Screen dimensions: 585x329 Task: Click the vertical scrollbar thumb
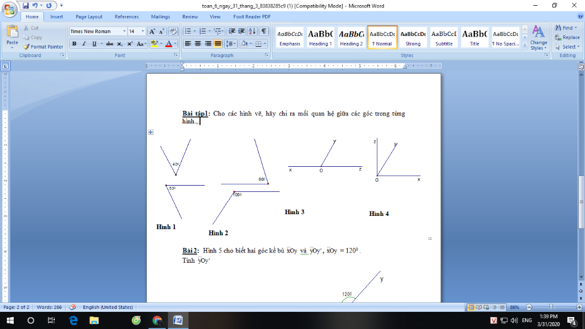(581, 202)
